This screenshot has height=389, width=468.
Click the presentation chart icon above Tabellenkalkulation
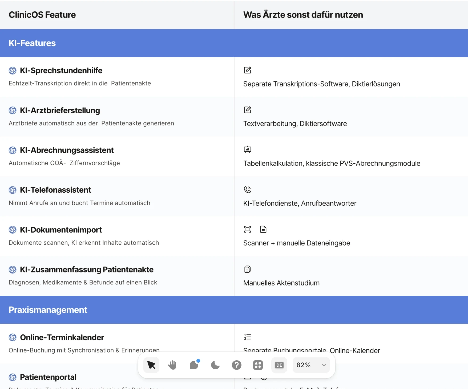pos(248,150)
